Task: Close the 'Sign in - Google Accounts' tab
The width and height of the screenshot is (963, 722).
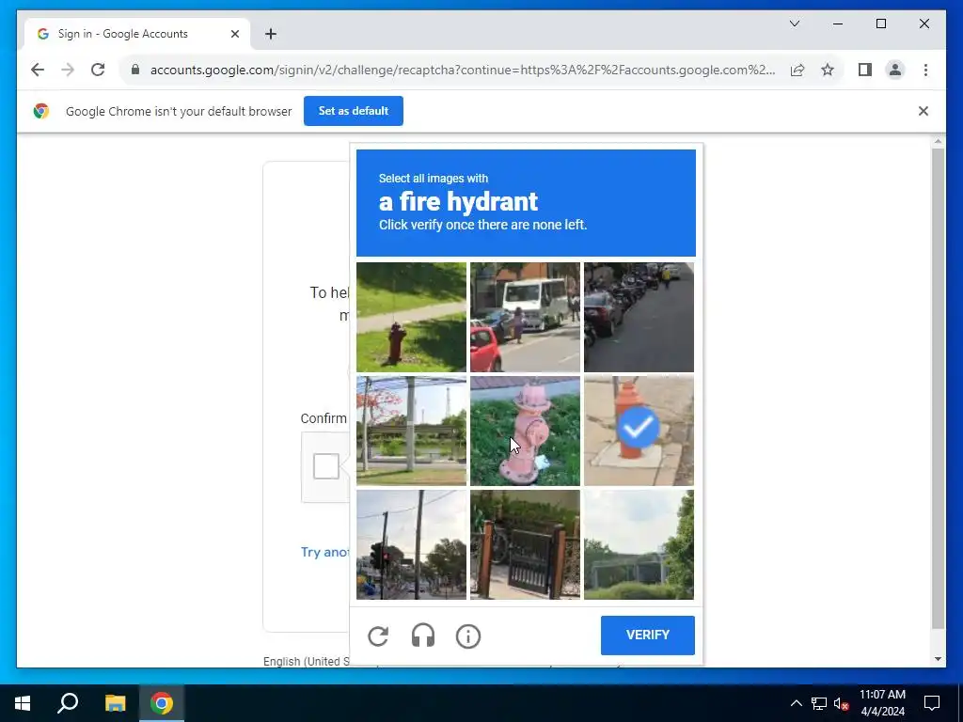Action: pyautogui.click(x=234, y=34)
